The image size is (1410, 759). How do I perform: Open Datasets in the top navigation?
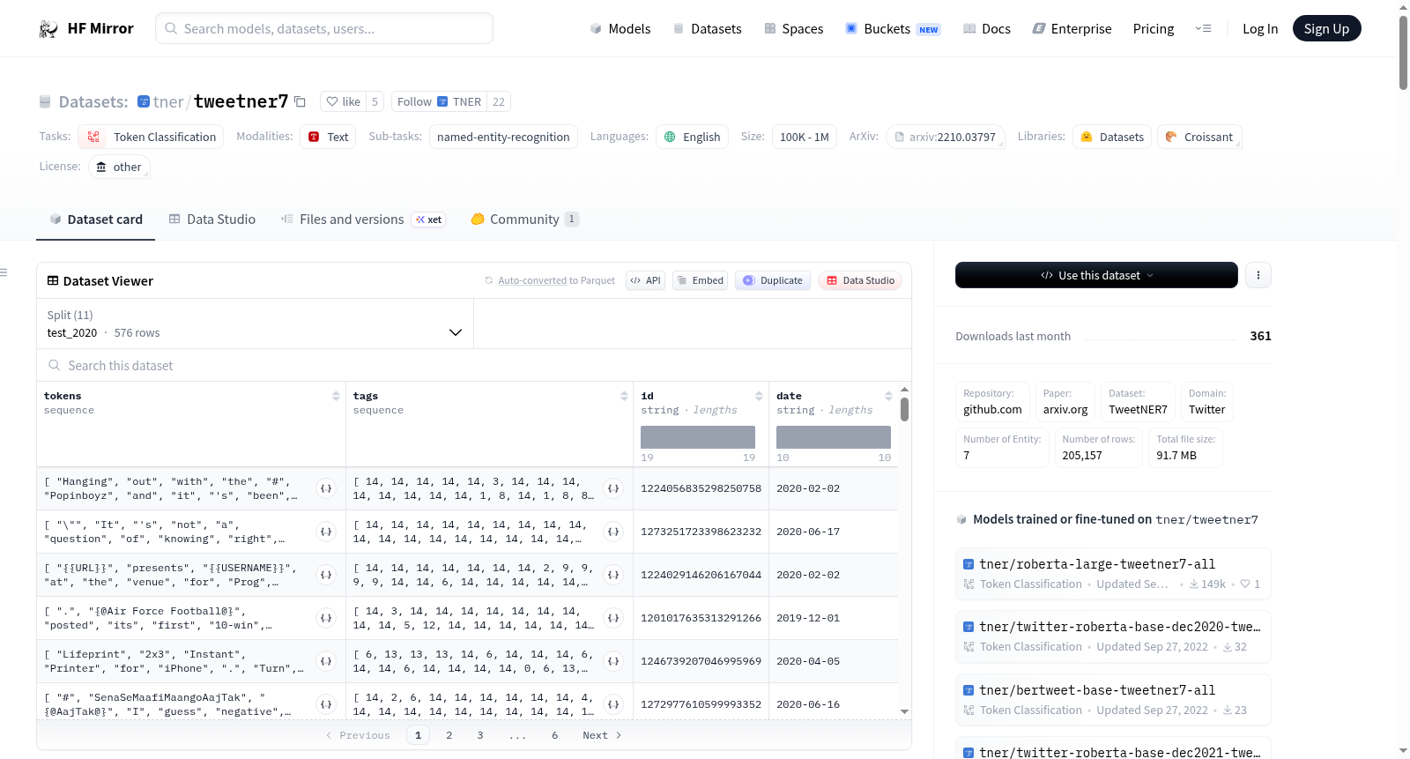(x=707, y=29)
